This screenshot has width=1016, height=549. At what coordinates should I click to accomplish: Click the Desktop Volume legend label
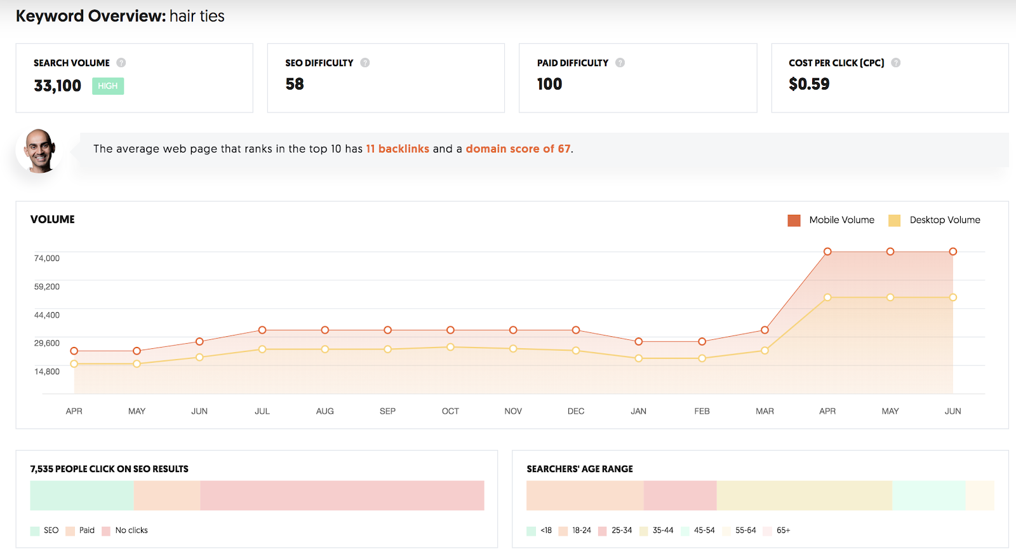click(945, 220)
